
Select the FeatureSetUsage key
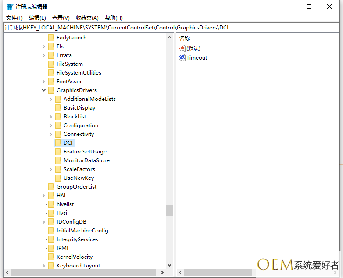click(85, 152)
